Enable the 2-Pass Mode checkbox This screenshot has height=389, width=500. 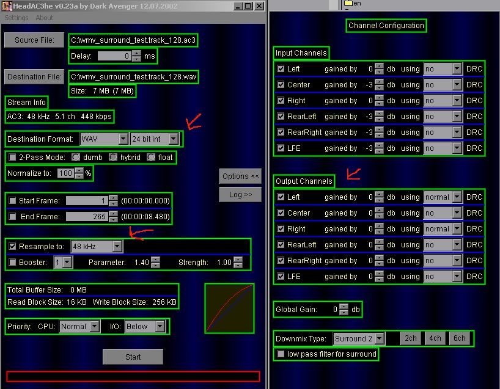click(12, 158)
